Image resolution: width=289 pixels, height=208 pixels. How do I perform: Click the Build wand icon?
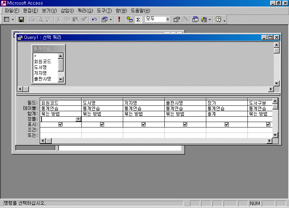pos(185,19)
